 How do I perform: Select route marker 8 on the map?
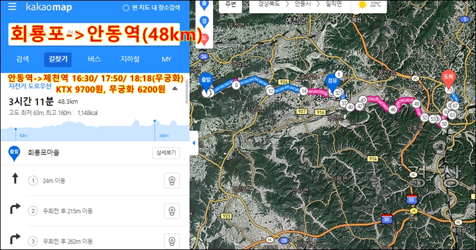point(236,85)
